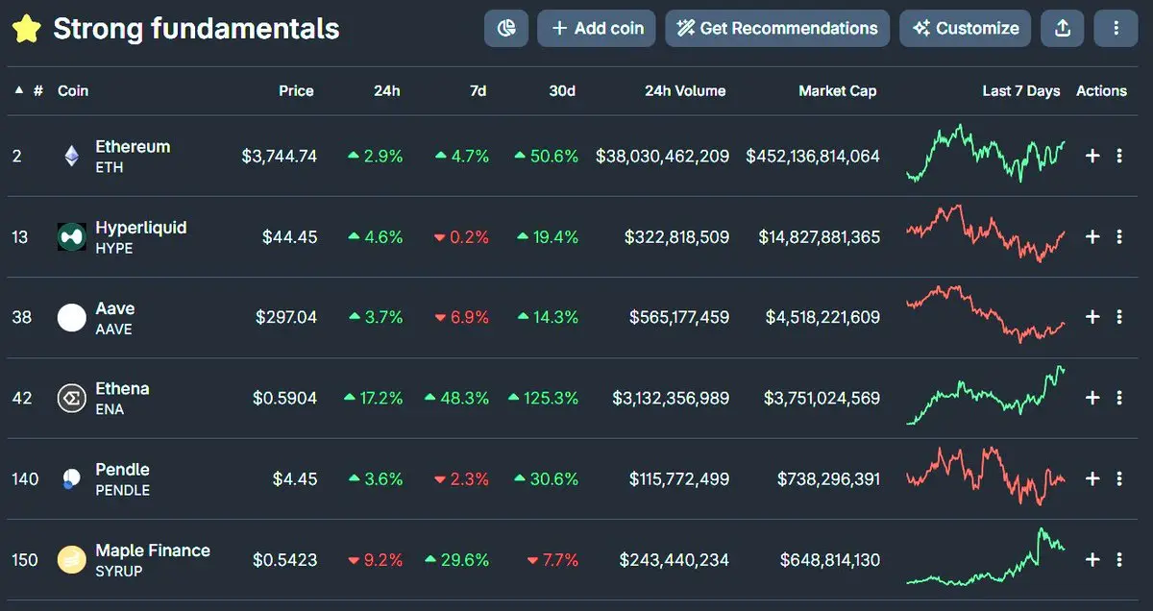The height and width of the screenshot is (611, 1153).
Task: Click the Maple Finance logo icon
Action: pyautogui.click(x=72, y=559)
